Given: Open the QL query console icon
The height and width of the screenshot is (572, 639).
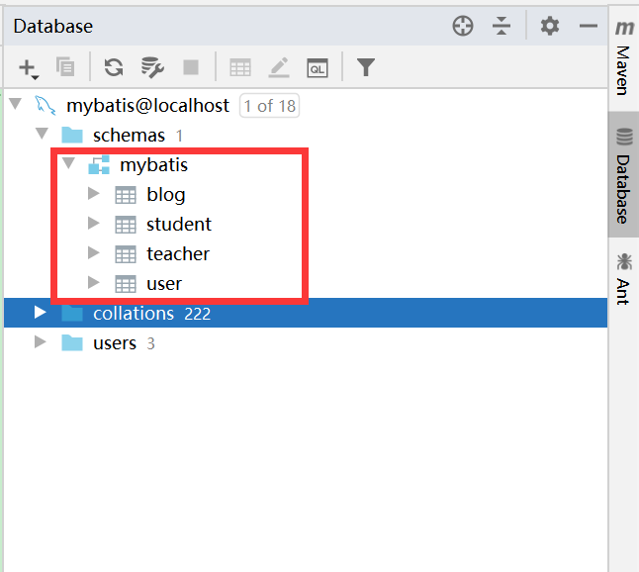Looking at the screenshot, I should point(318,67).
